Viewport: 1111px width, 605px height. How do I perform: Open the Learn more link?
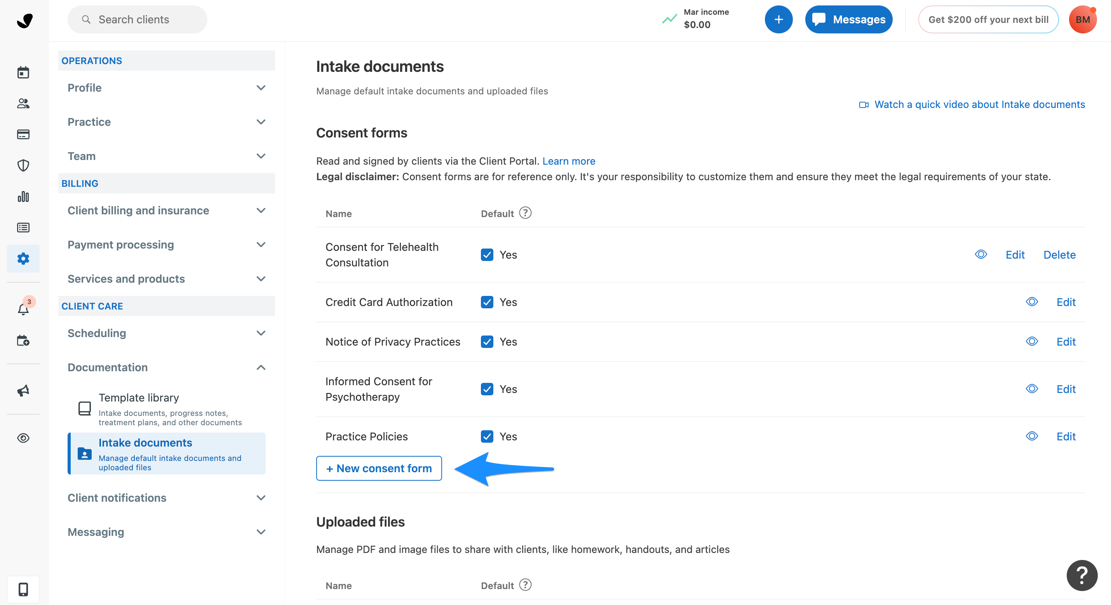click(x=569, y=161)
